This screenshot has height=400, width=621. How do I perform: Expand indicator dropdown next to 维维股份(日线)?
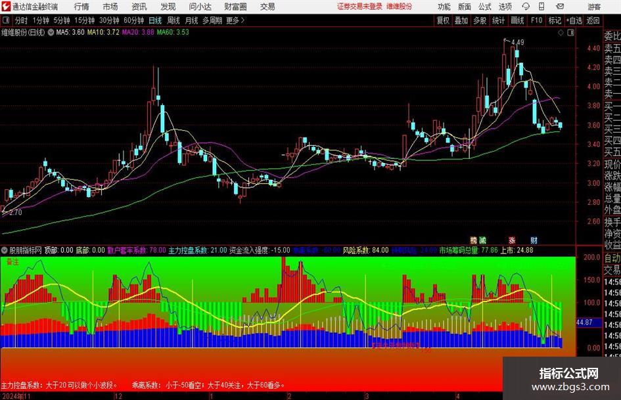tap(51, 32)
